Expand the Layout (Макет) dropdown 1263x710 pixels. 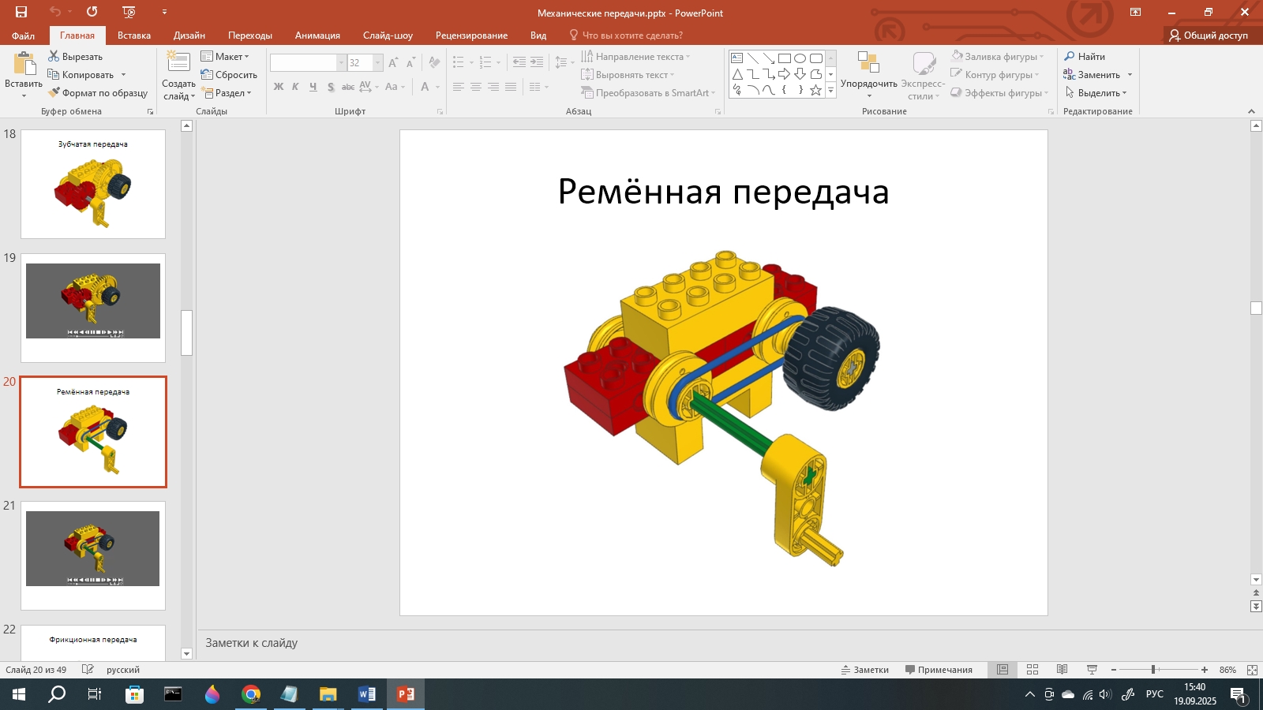(226, 57)
